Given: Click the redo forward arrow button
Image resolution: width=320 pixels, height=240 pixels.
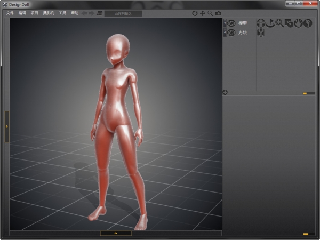Looking at the screenshot, I should click(91, 13).
